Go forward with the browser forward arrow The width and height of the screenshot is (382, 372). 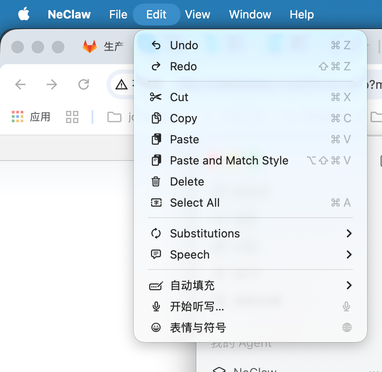click(x=52, y=85)
